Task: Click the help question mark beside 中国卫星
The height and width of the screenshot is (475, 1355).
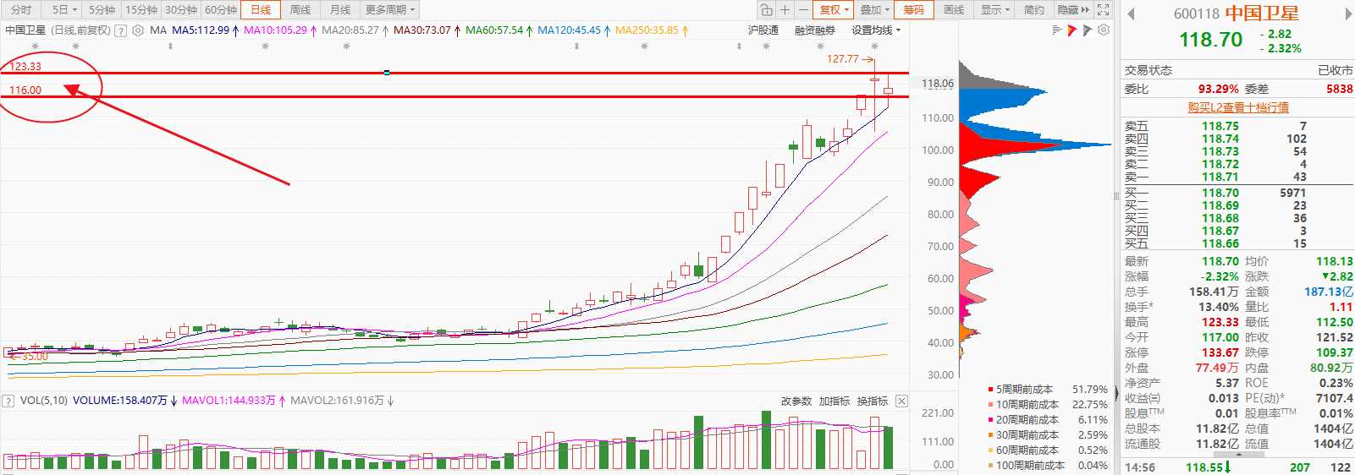Action: 120,30
